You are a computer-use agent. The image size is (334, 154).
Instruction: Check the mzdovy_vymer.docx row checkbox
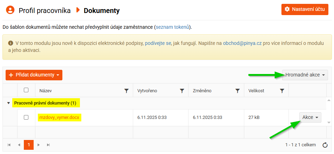point(26,117)
